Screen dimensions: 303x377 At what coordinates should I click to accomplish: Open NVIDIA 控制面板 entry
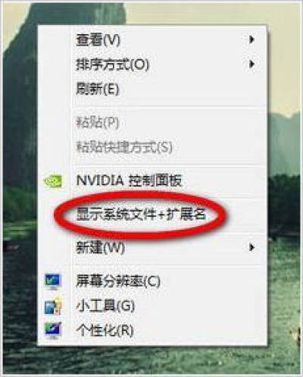[151, 181]
